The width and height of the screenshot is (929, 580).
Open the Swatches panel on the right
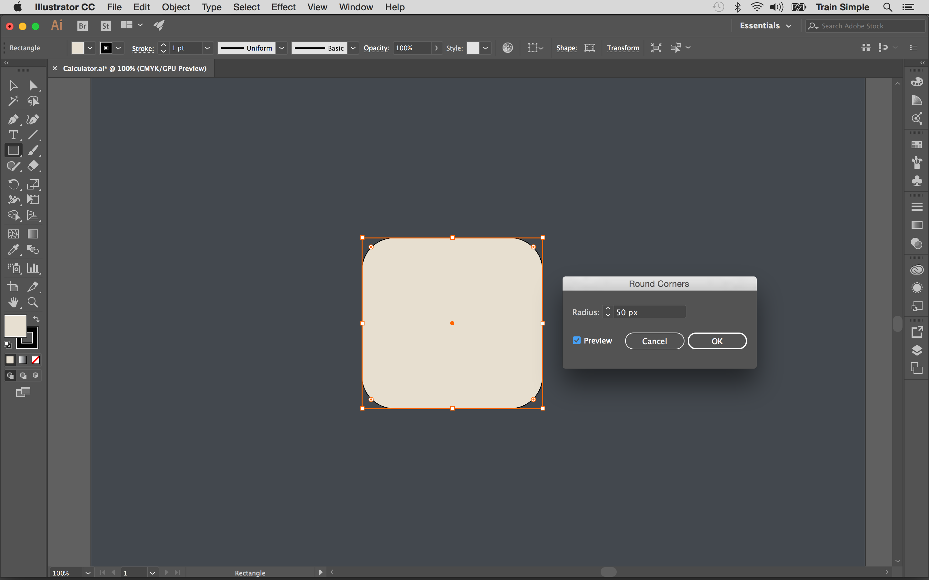coord(917,145)
